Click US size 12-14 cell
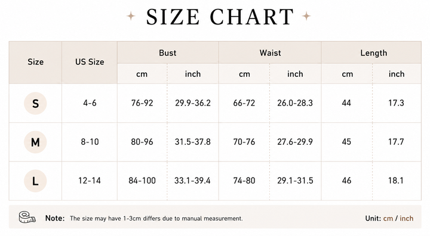Screen dimensions: 430x236 pyautogui.click(x=90, y=181)
